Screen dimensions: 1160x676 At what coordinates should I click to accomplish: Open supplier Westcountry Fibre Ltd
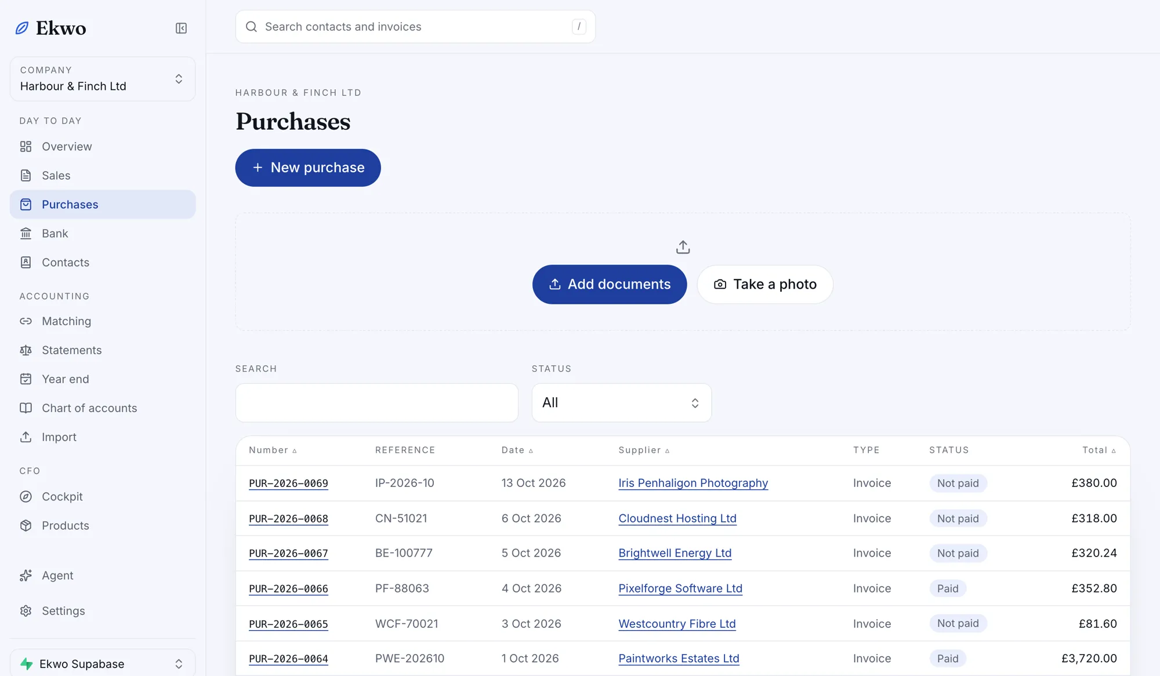click(x=677, y=624)
